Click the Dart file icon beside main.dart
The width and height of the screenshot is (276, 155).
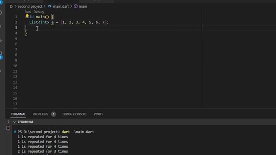click(x=50, y=6)
